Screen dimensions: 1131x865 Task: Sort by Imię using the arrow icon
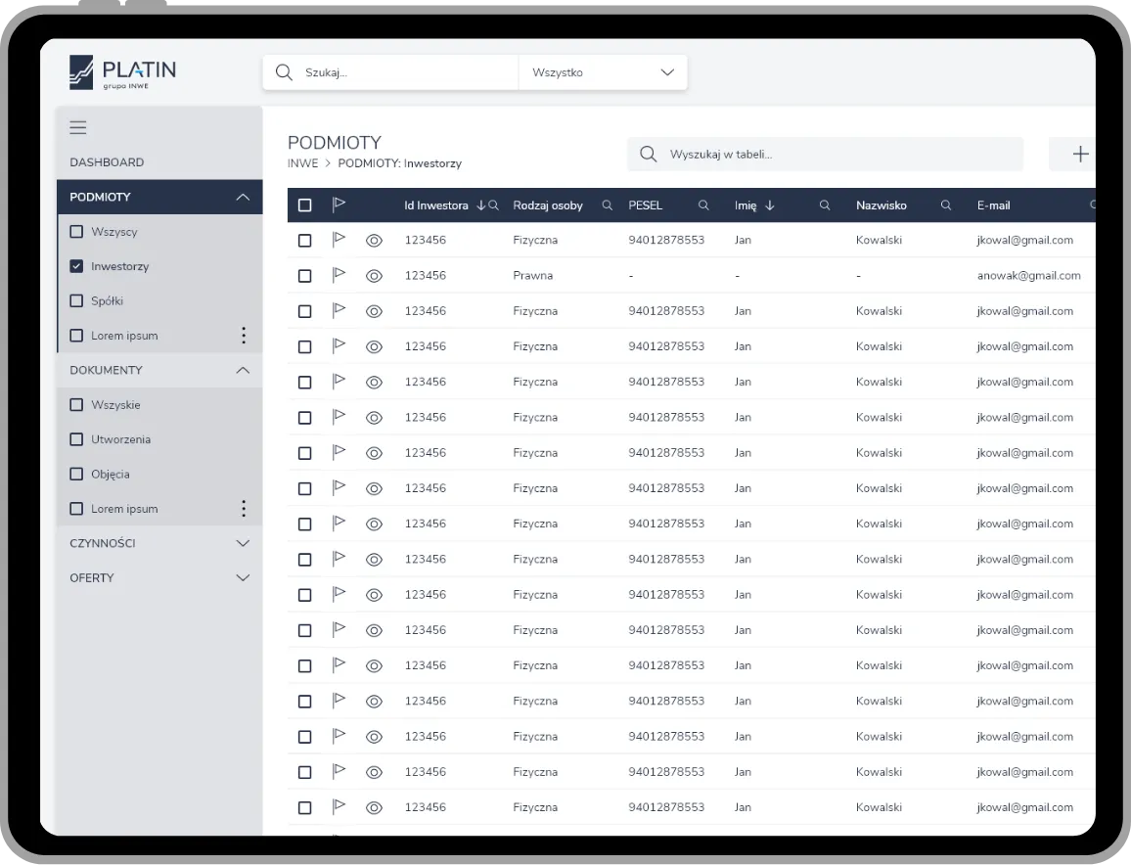769,205
